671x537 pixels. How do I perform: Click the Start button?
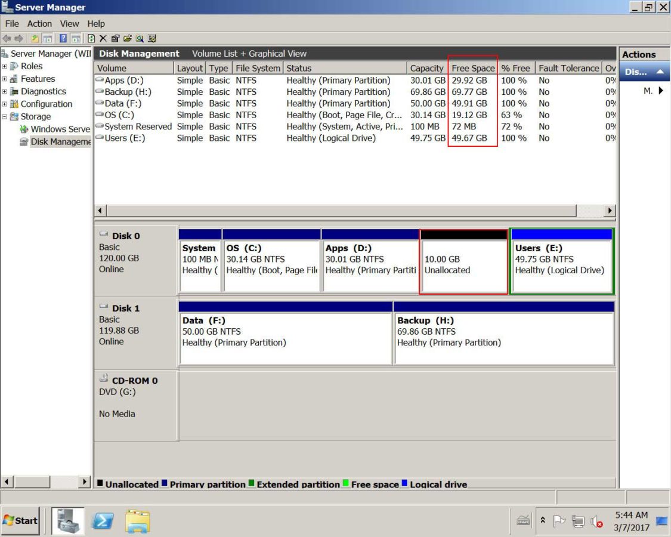pos(20,521)
